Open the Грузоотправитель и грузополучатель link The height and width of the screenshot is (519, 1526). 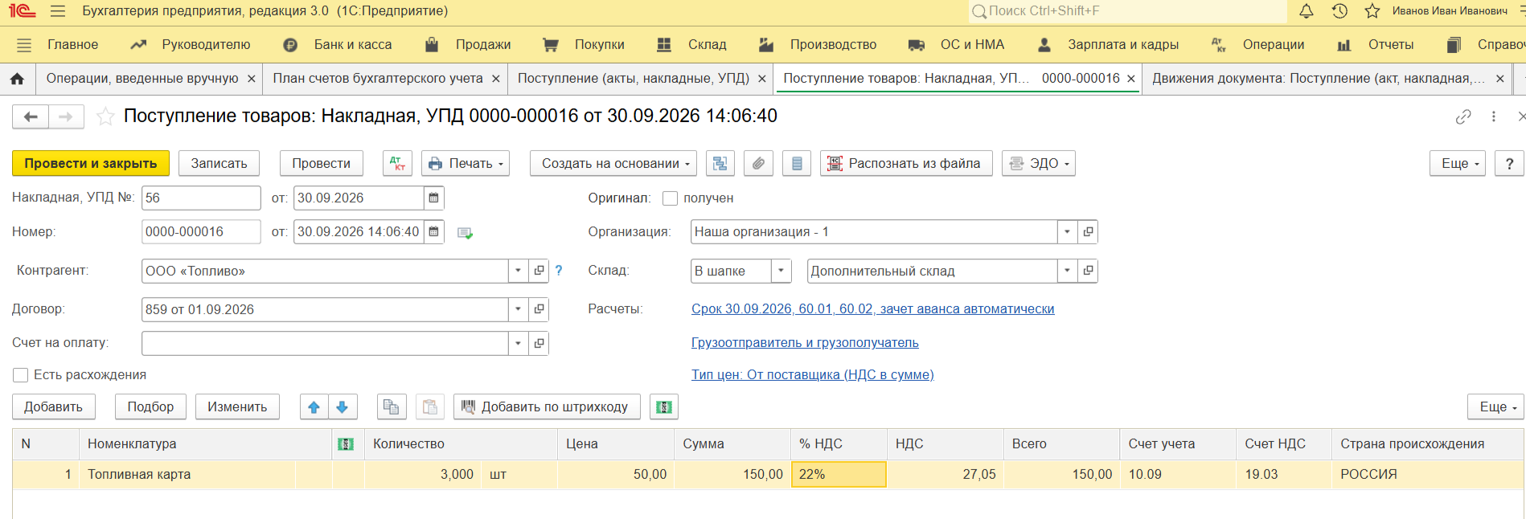(x=805, y=343)
